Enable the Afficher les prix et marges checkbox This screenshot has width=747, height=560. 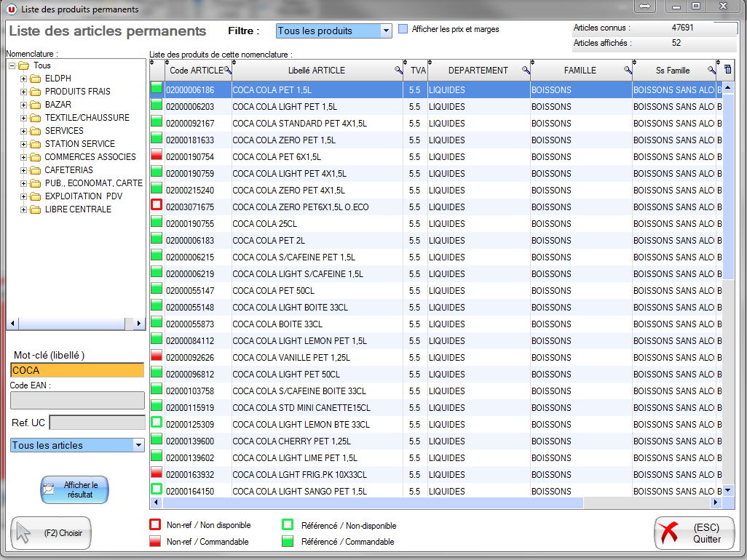click(x=403, y=30)
